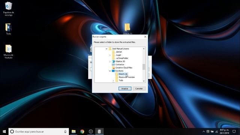Open Papelera de reciclaje desktop icon

[x=8, y=9]
